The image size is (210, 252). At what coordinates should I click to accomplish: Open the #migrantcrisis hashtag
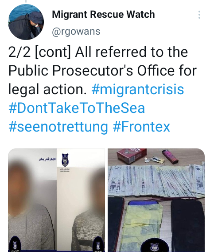138,89
